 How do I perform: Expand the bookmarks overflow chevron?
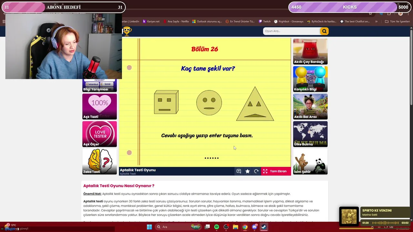[376, 22]
